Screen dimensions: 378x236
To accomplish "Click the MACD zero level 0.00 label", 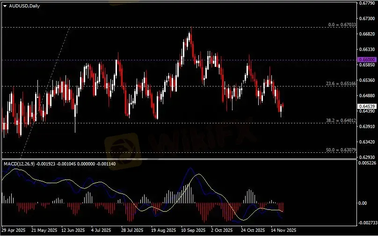I will click(362, 203).
